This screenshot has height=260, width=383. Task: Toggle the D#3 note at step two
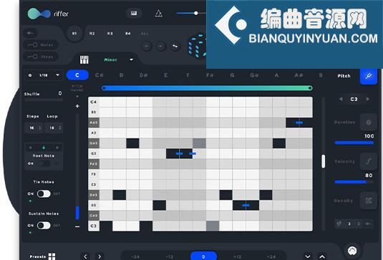(120, 195)
